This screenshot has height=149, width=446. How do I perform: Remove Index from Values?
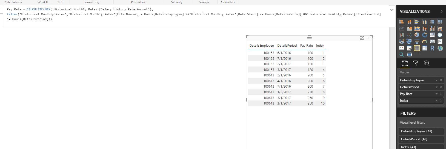pos(441,101)
